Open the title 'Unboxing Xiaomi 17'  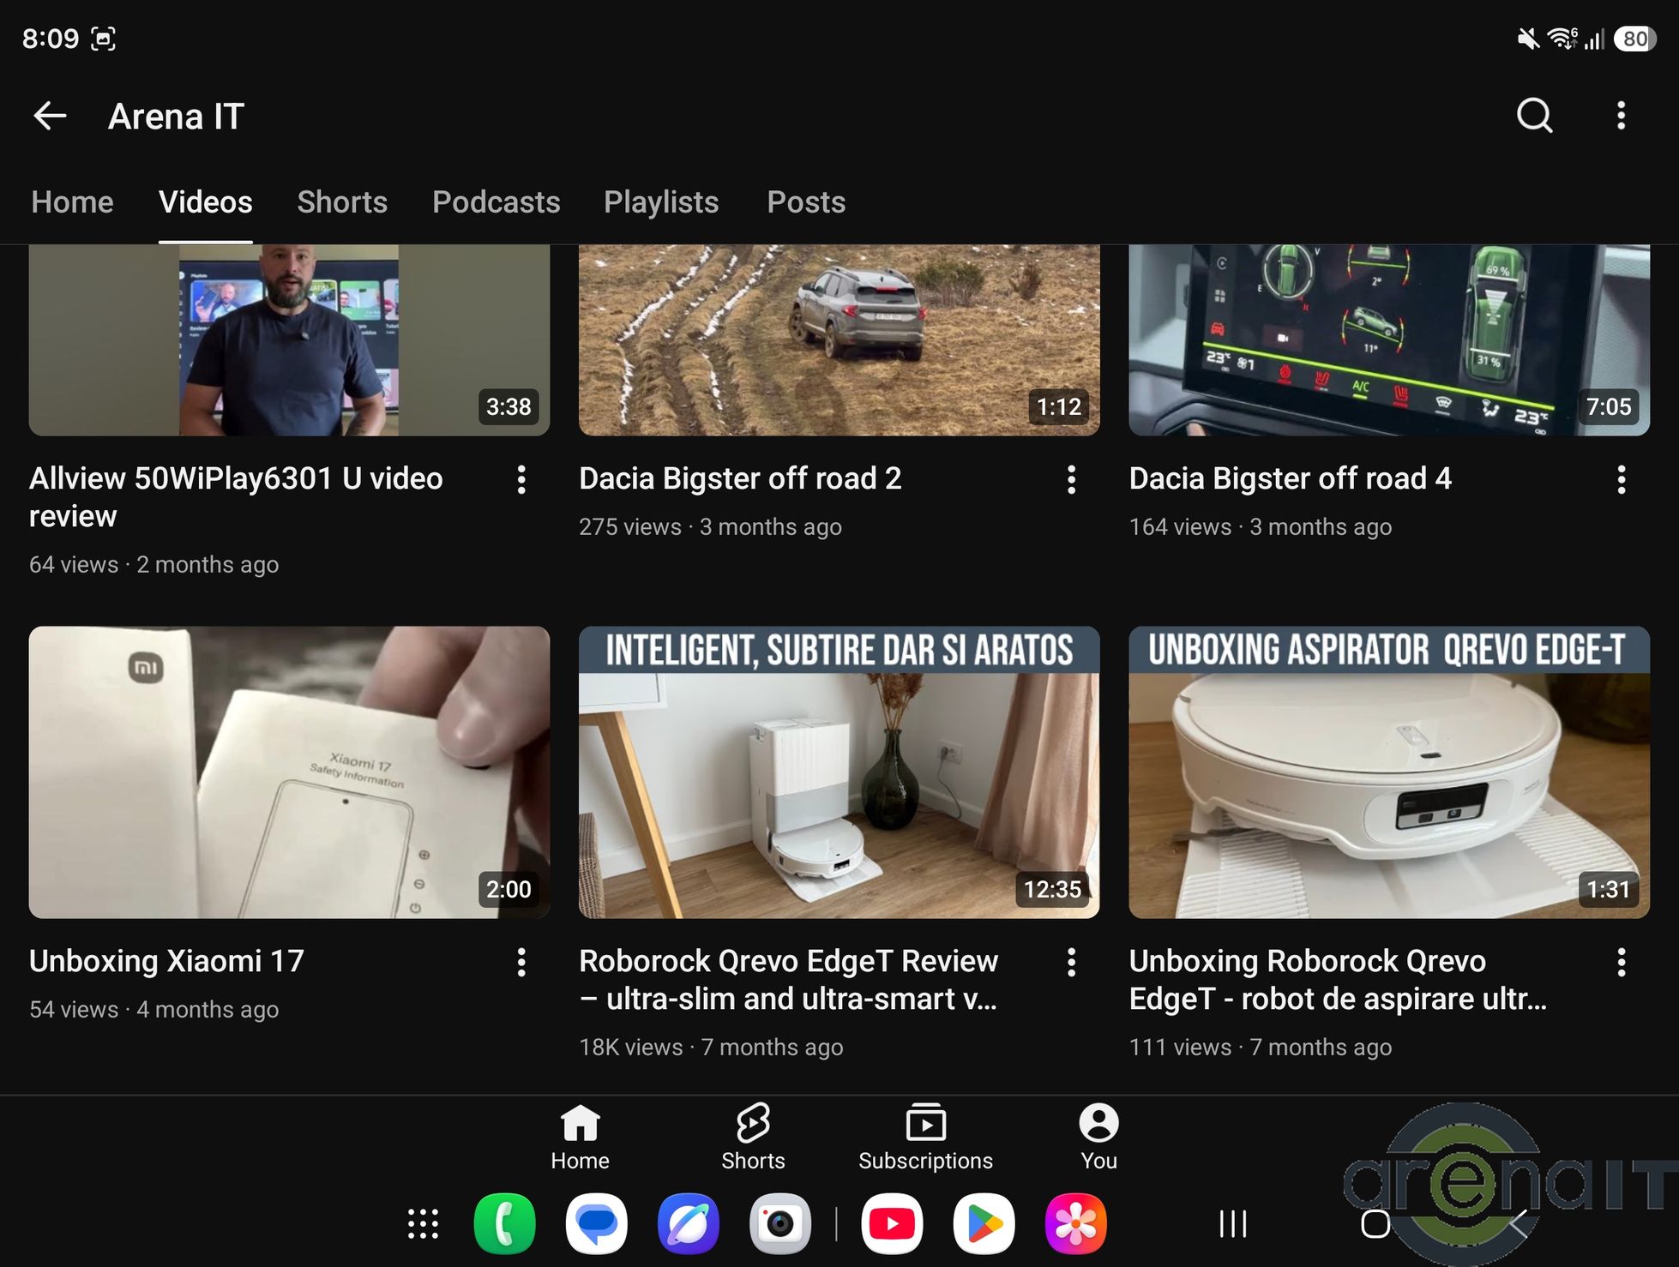click(166, 961)
